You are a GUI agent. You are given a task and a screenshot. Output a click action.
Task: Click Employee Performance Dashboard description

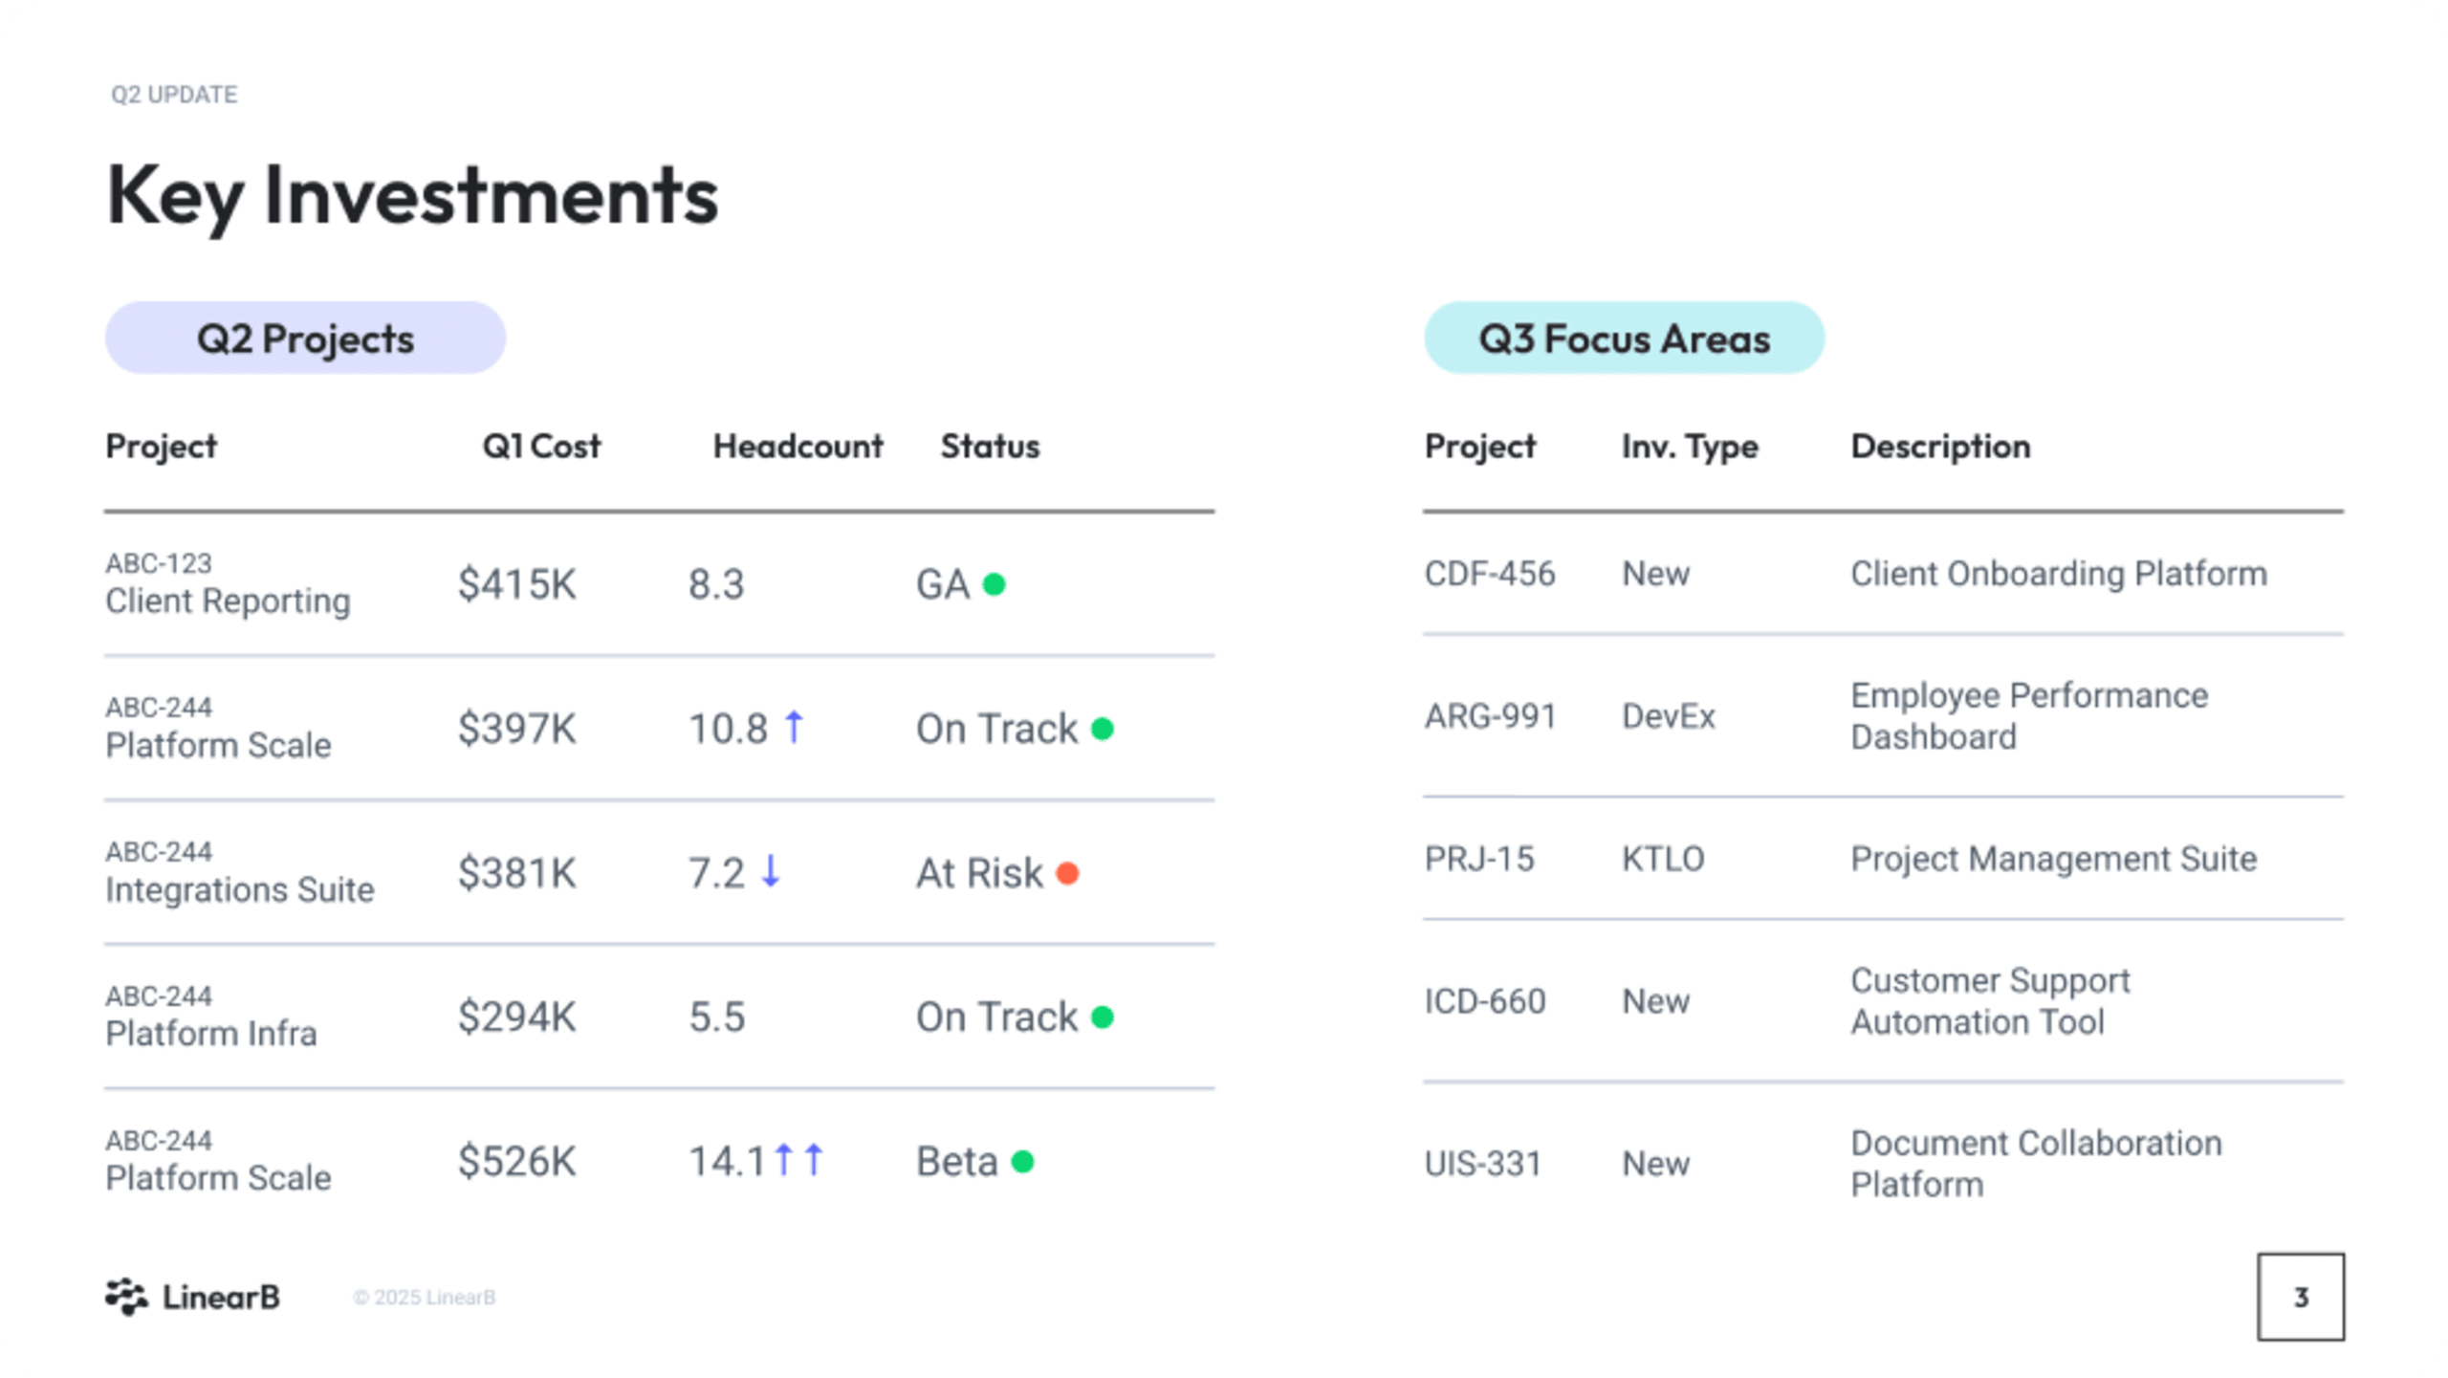[2029, 716]
